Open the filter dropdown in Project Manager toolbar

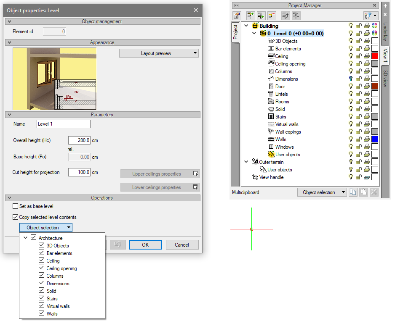pyautogui.click(x=371, y=16)
